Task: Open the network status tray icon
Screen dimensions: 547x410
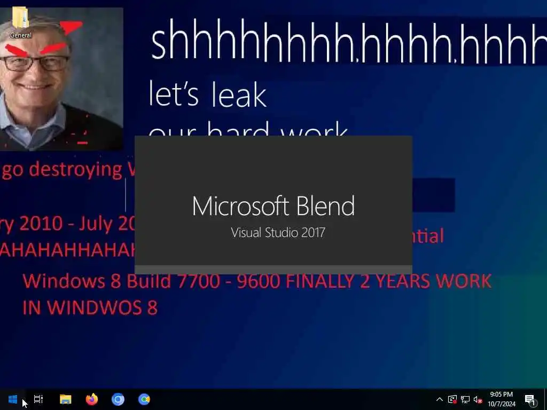Action: pyautogui.click(x=465, y=399)
